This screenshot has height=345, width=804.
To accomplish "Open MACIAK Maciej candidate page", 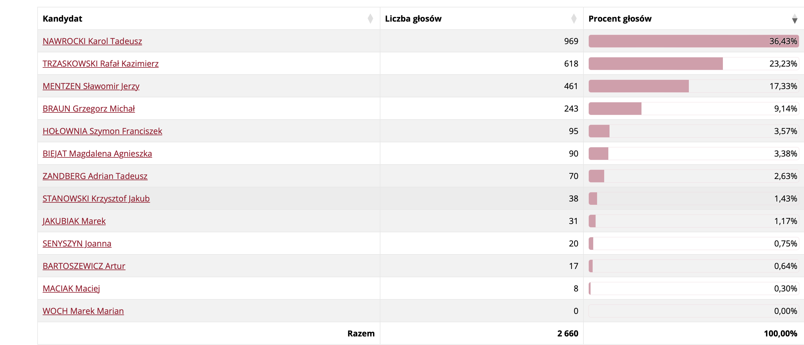I will 71,288.
